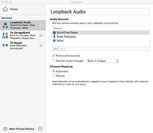Click the Home label in sidebar

[x=14, y=9]
